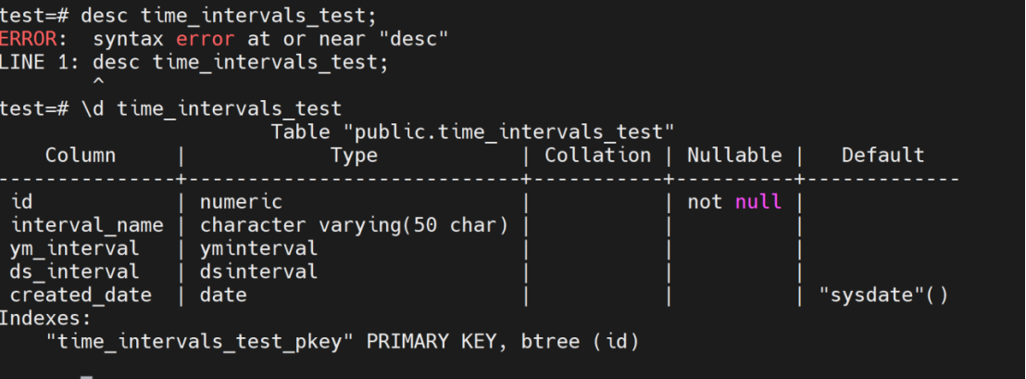This screenshot has height=379, width=1026.
Task: Click the Column header
Action: [x=81, y=155]
